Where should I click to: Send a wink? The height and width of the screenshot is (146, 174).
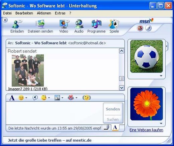pyautogui.click(x=44, y=98)
